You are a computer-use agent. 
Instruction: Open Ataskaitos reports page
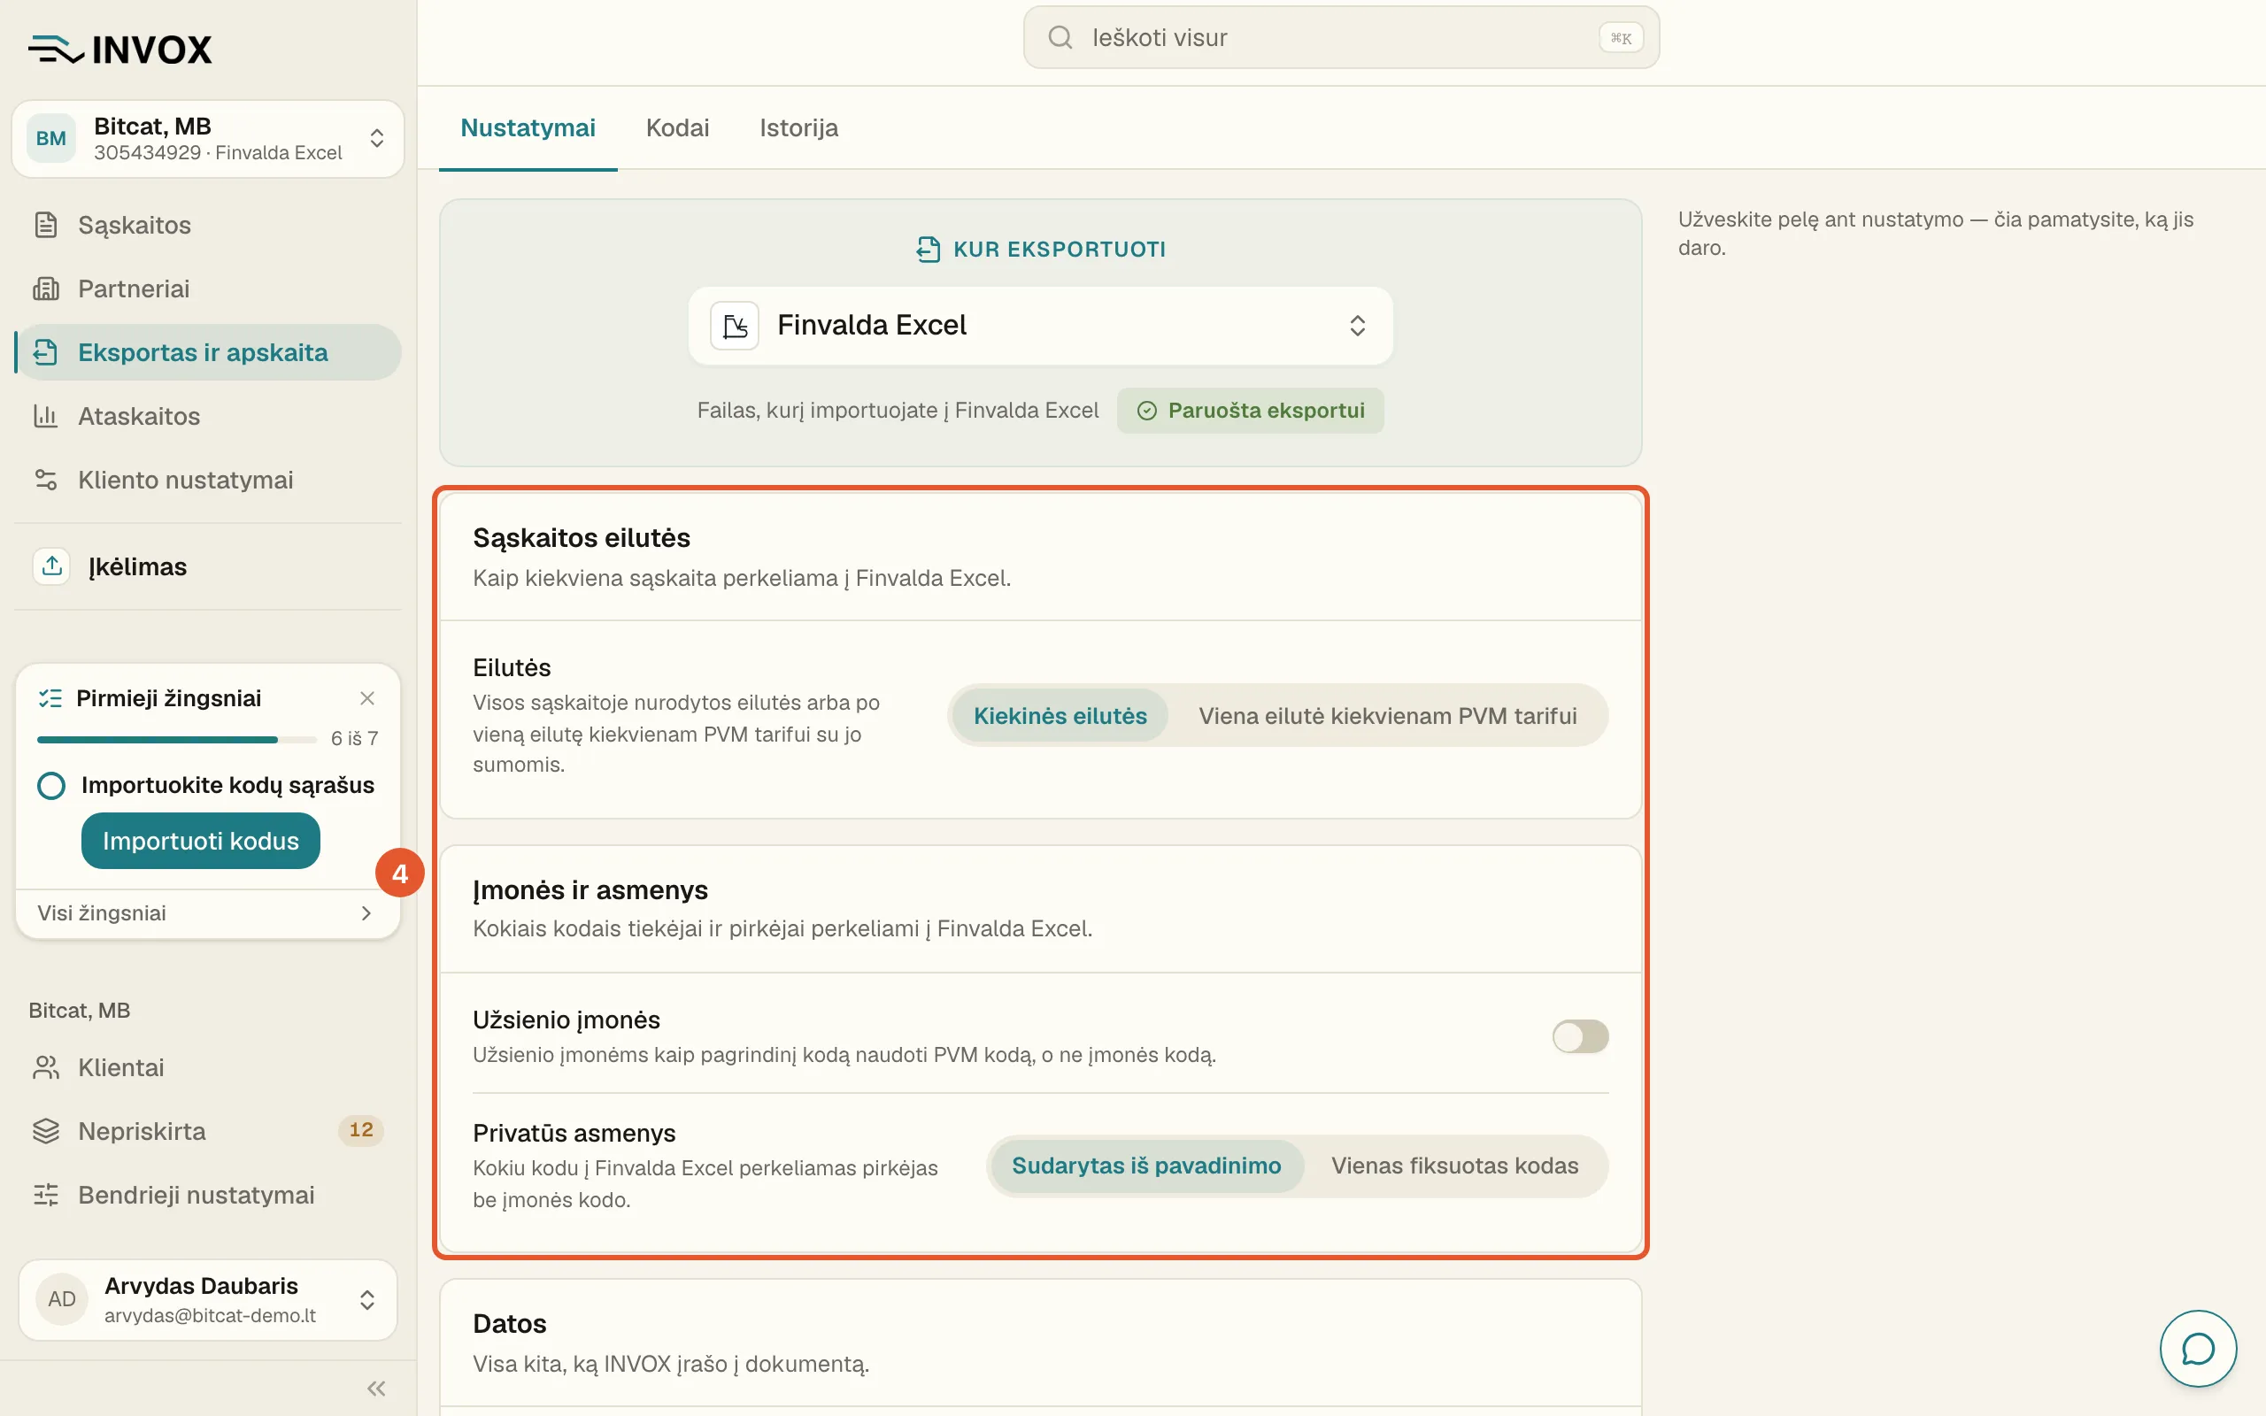pyautogui.click(x=208, y=416)
